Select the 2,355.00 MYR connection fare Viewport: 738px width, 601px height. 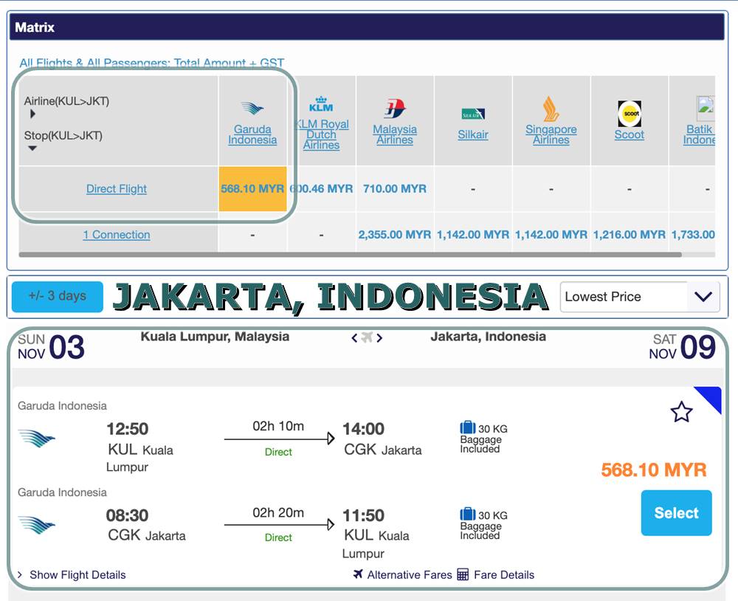pyautogui.click(x=394, y=235)
